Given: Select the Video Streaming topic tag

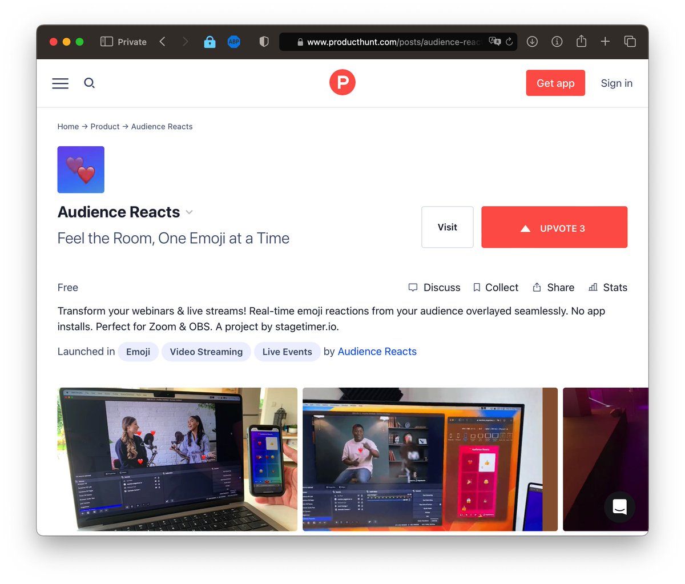Looking at the screenshot, I should [206, 352].
